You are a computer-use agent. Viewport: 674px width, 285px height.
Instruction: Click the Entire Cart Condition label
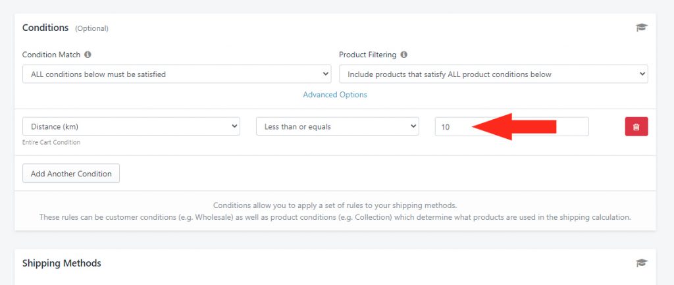pyautogui.click(x=51, y=142)
